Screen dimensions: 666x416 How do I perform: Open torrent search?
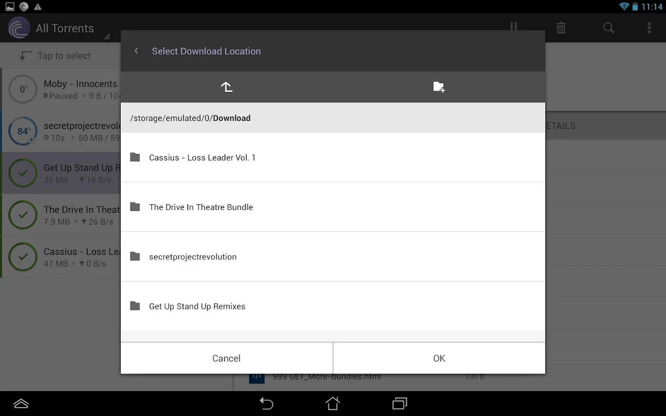(608, 28)
